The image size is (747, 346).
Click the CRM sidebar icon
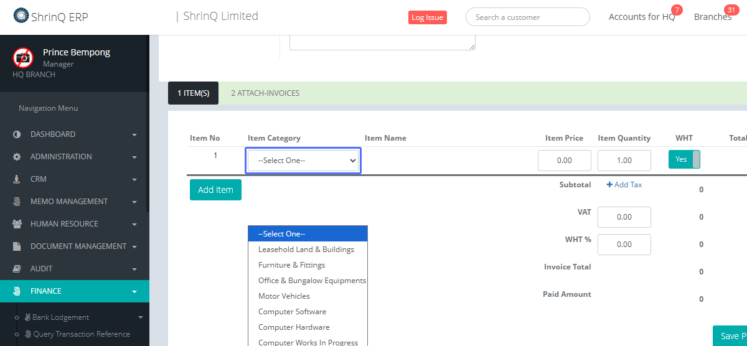pyautogui.click(x=17, y=179)
